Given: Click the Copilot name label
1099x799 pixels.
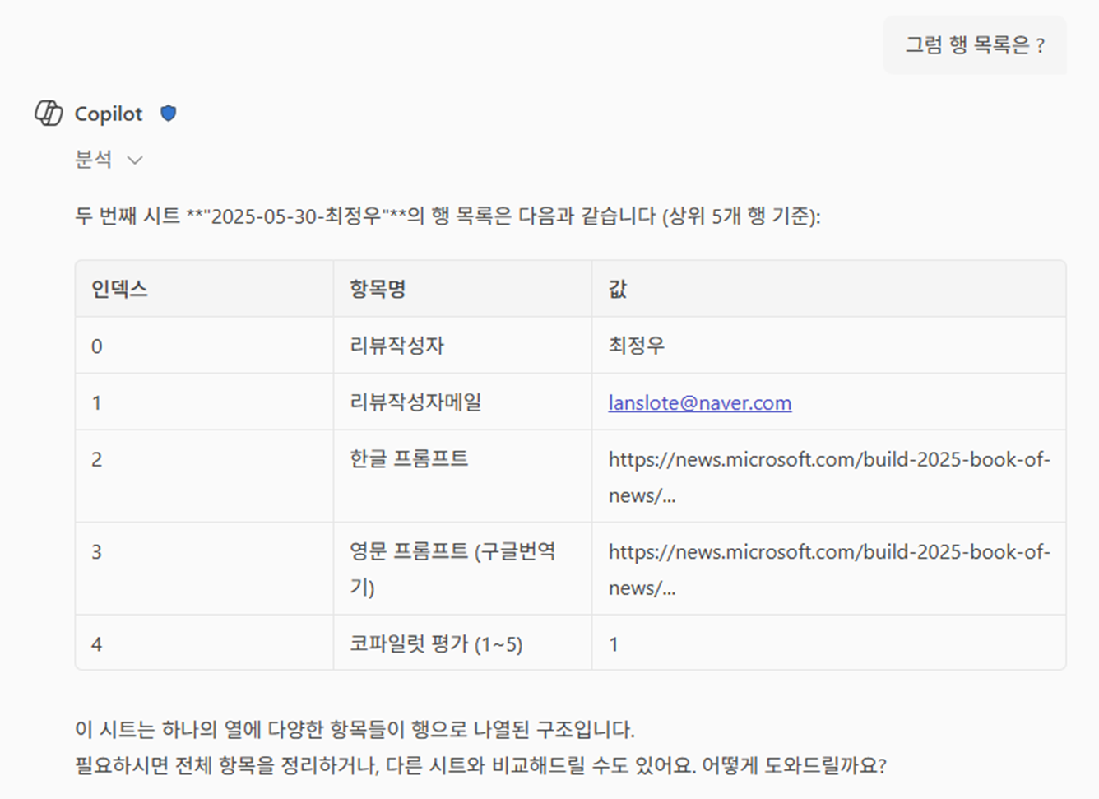Looking at the screenshot, I should click(109, 114).
